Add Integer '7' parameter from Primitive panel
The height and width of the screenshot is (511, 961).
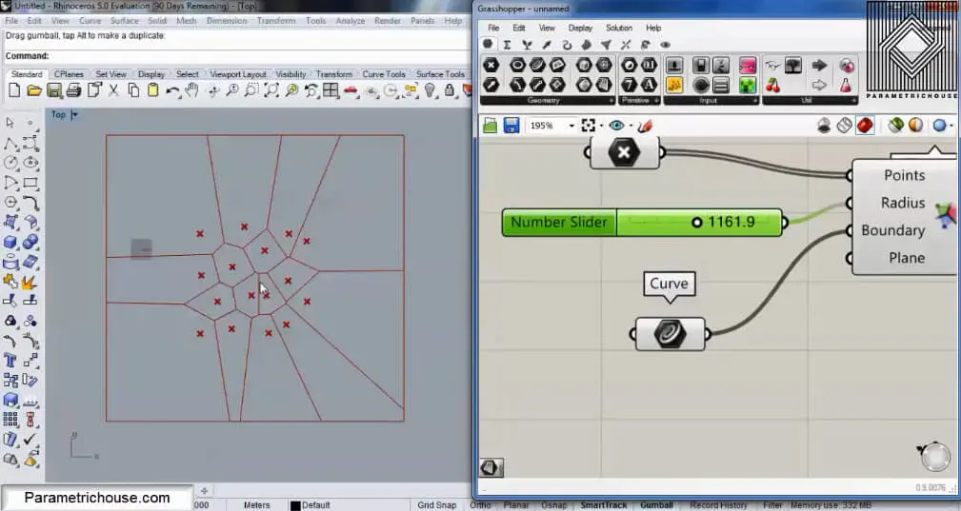coord(630,85)
